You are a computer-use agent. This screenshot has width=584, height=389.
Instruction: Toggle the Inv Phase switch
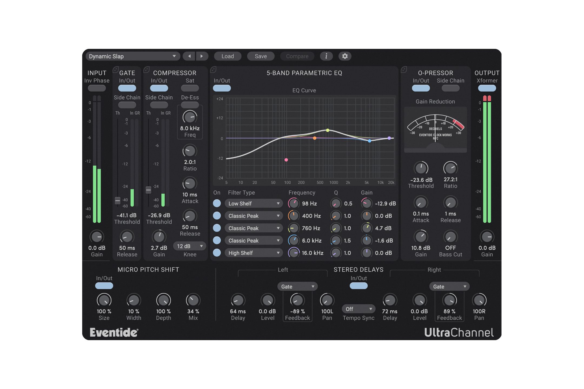coord(97,88)
